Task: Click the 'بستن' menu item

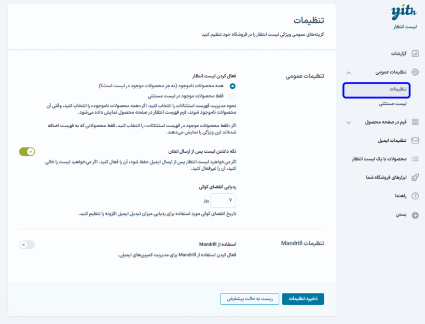Action: (x=401, y=215)
